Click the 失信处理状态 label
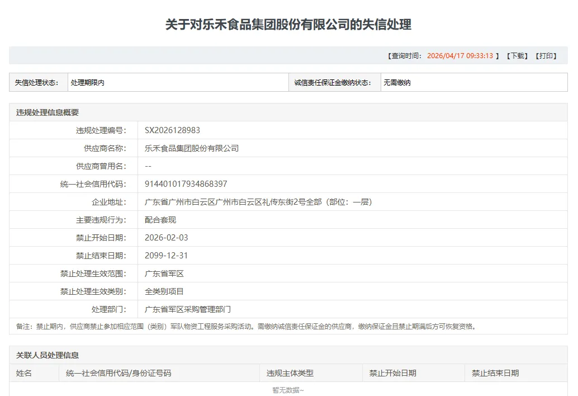Screen dimensions: 578x396 [x=36, y=83]
